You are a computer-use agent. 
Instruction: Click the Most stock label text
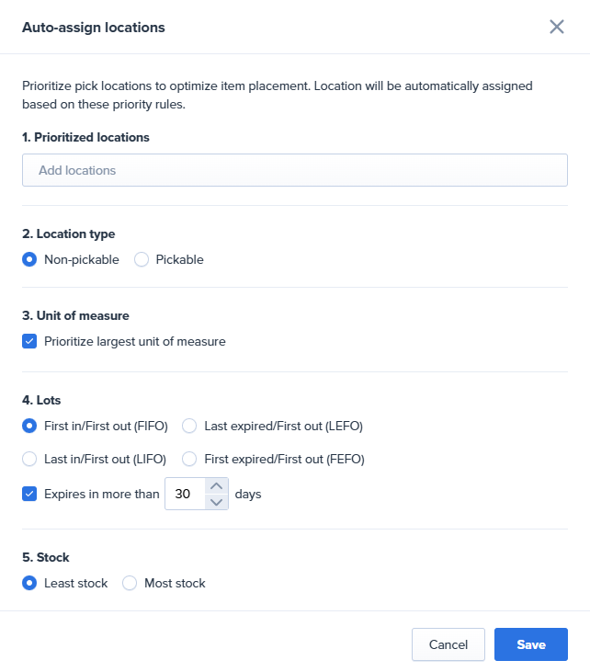(x=175, y=583)
